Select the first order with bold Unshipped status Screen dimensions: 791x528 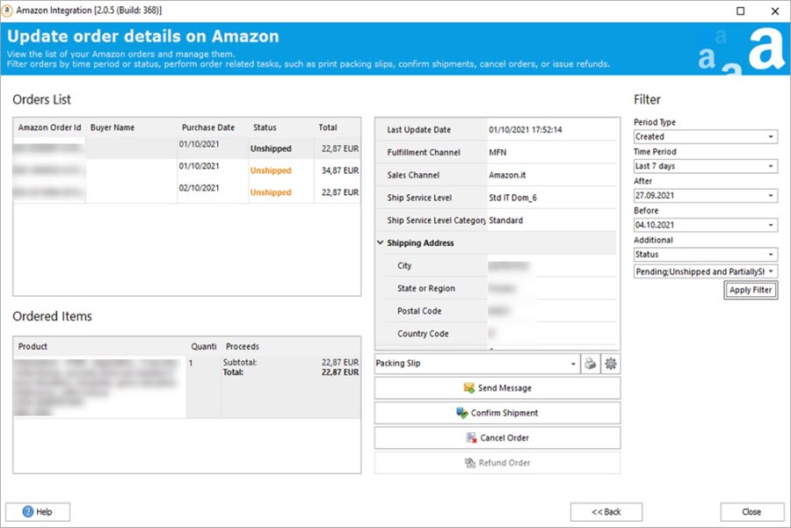(x=186, y=148)
